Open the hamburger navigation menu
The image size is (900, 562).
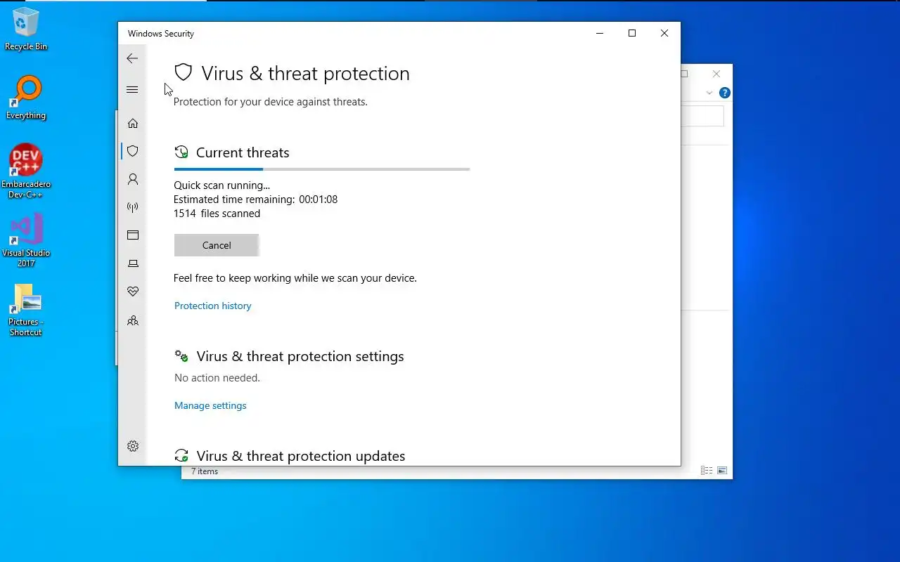[x=132, y=89]
